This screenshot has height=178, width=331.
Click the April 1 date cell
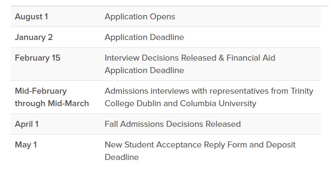point(27,124)
